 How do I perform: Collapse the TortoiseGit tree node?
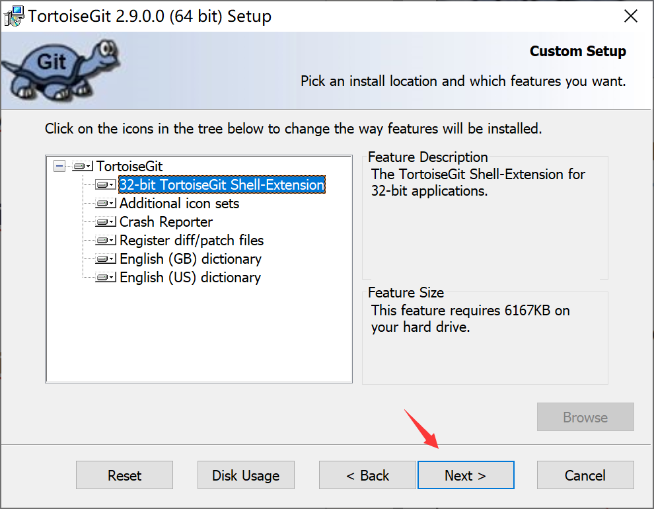click(x=59, y=167)
